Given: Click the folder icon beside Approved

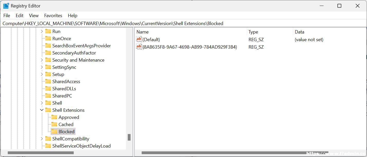Looking at the screenshot, I should coord(54,117).
